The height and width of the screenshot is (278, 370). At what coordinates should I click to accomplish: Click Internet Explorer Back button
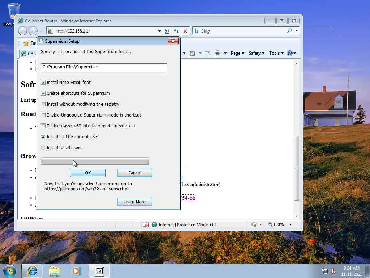point(22,31)
